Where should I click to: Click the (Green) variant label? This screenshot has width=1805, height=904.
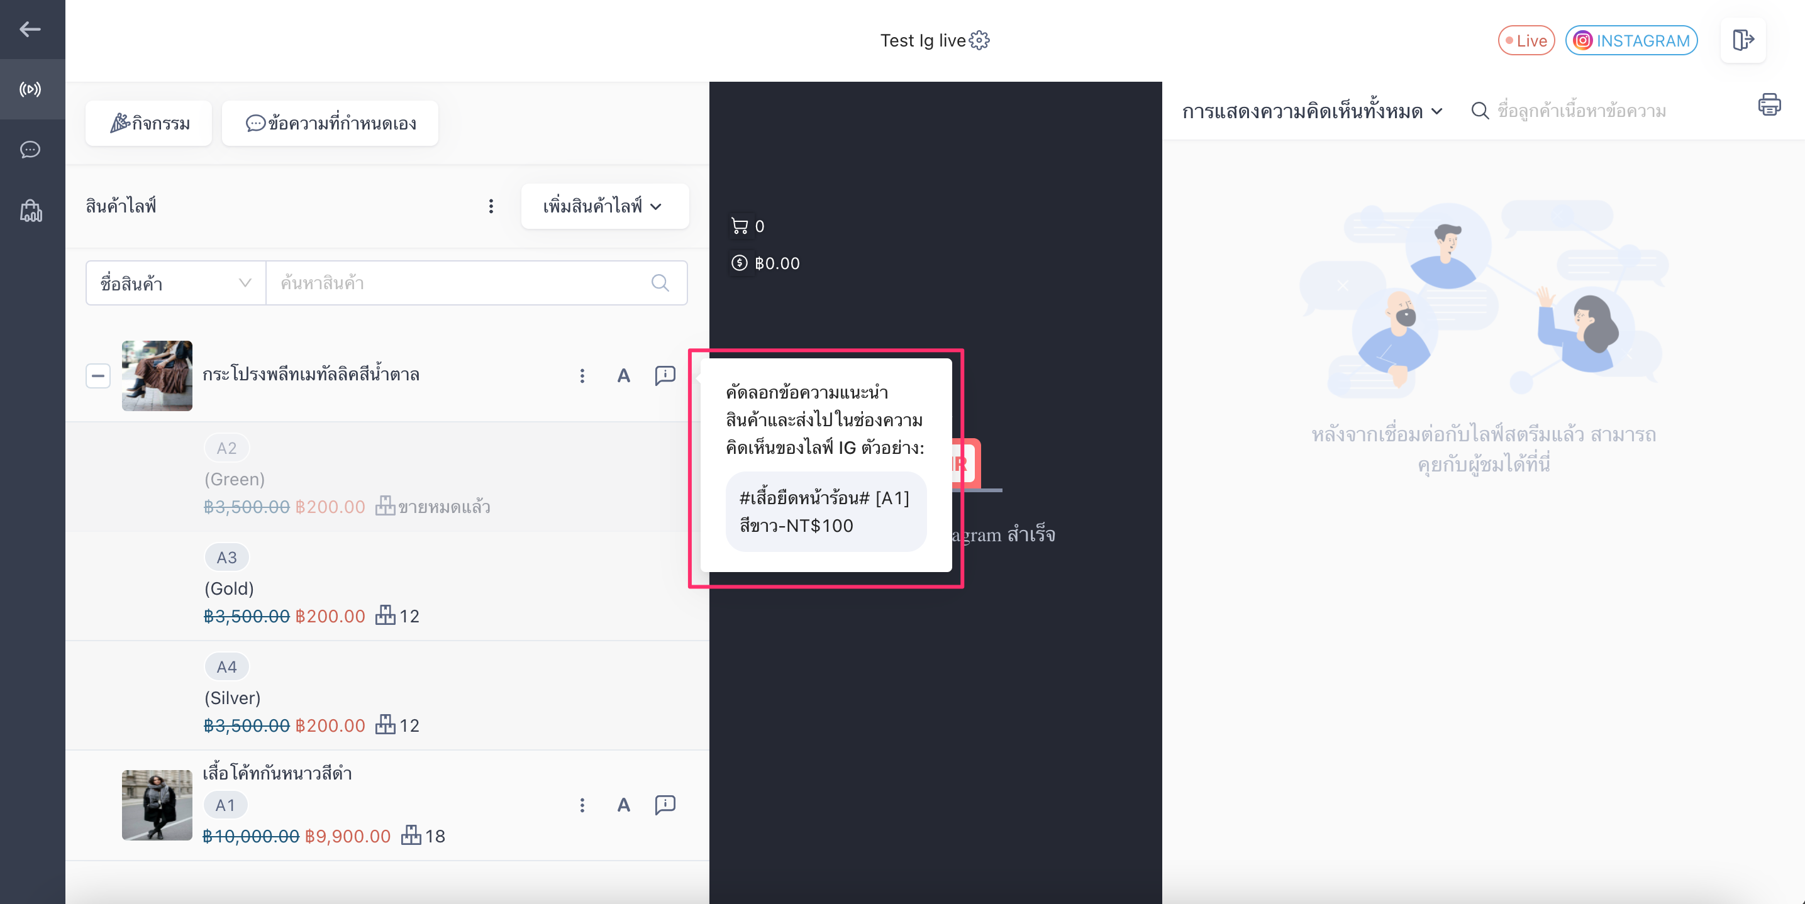point(235,480)
